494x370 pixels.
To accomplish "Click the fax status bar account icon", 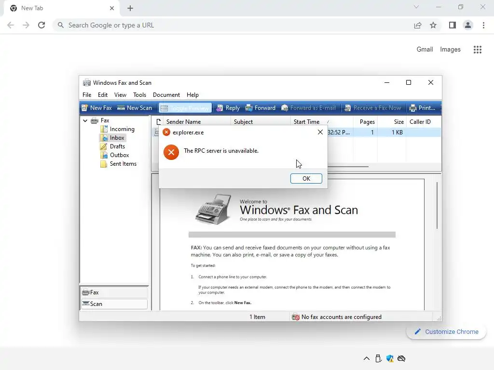I will [x=296, y=317].
